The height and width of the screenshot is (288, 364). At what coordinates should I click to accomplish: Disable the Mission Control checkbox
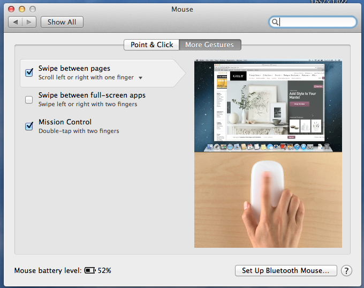[x=29, y=127]
